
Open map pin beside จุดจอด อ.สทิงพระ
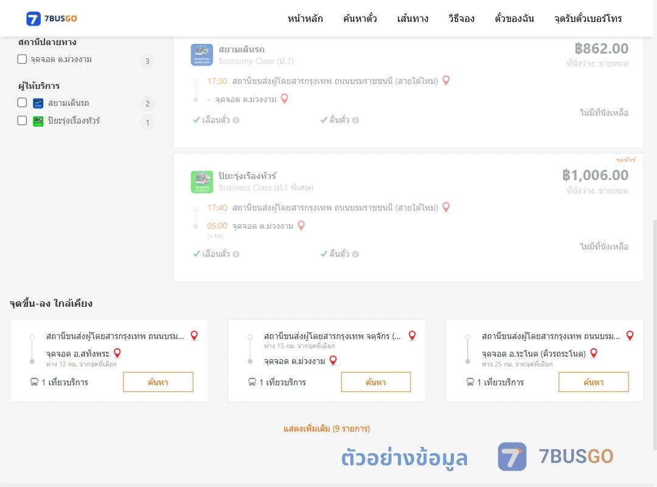tap(117, 353)
